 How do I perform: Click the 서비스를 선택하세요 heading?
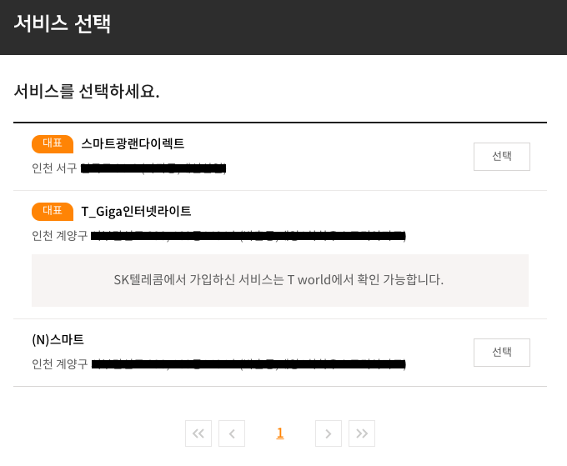(x=87, y=91)
